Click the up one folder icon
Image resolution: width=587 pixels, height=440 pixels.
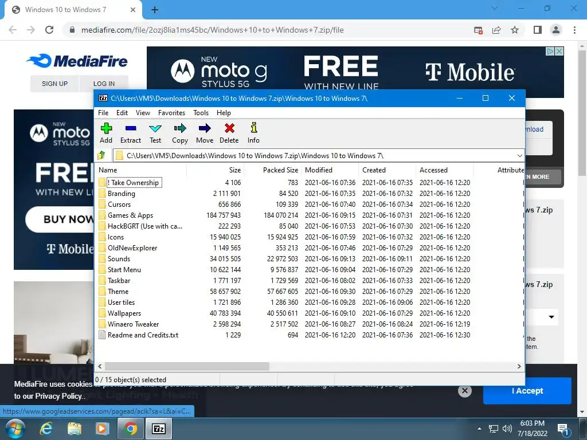pos(101,155)
